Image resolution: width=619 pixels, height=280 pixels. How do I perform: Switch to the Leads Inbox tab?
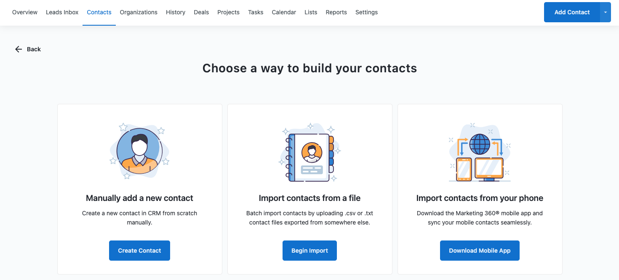pyautogui.click(x=62, y=12)
